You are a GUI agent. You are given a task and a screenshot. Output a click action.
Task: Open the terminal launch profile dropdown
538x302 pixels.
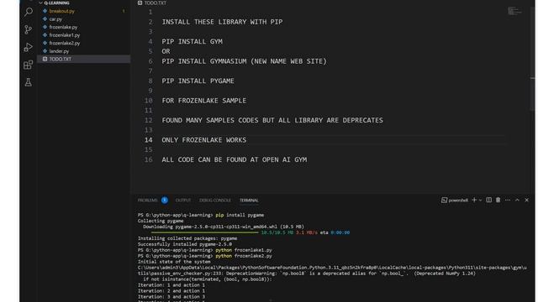480,200
